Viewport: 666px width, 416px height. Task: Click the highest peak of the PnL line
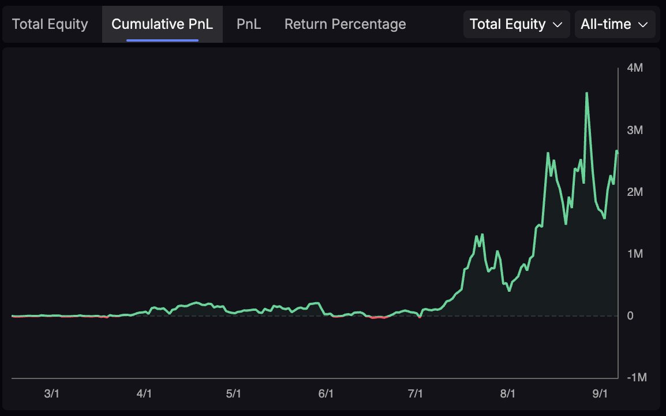coord(586,94)
